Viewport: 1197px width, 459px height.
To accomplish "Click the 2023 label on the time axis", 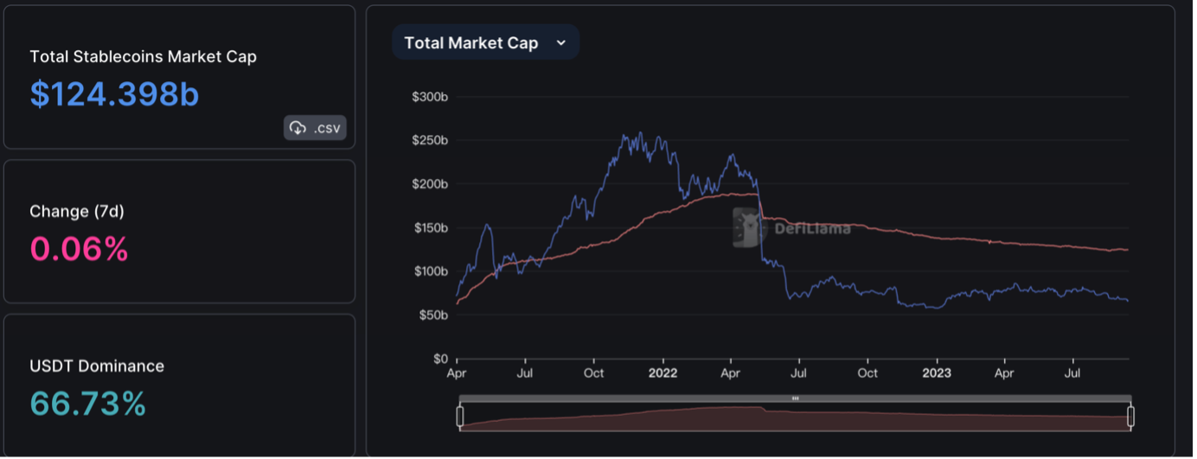I will click(936, 373).
